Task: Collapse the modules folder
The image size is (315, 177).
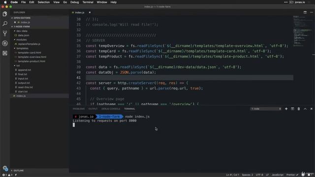Action: click(x=21, y=40)
